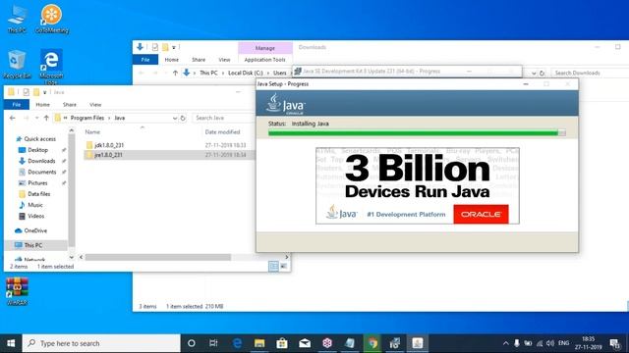Sort by Date modified column header
This screenshot has width=629, height=353.
tap(222, 132)
